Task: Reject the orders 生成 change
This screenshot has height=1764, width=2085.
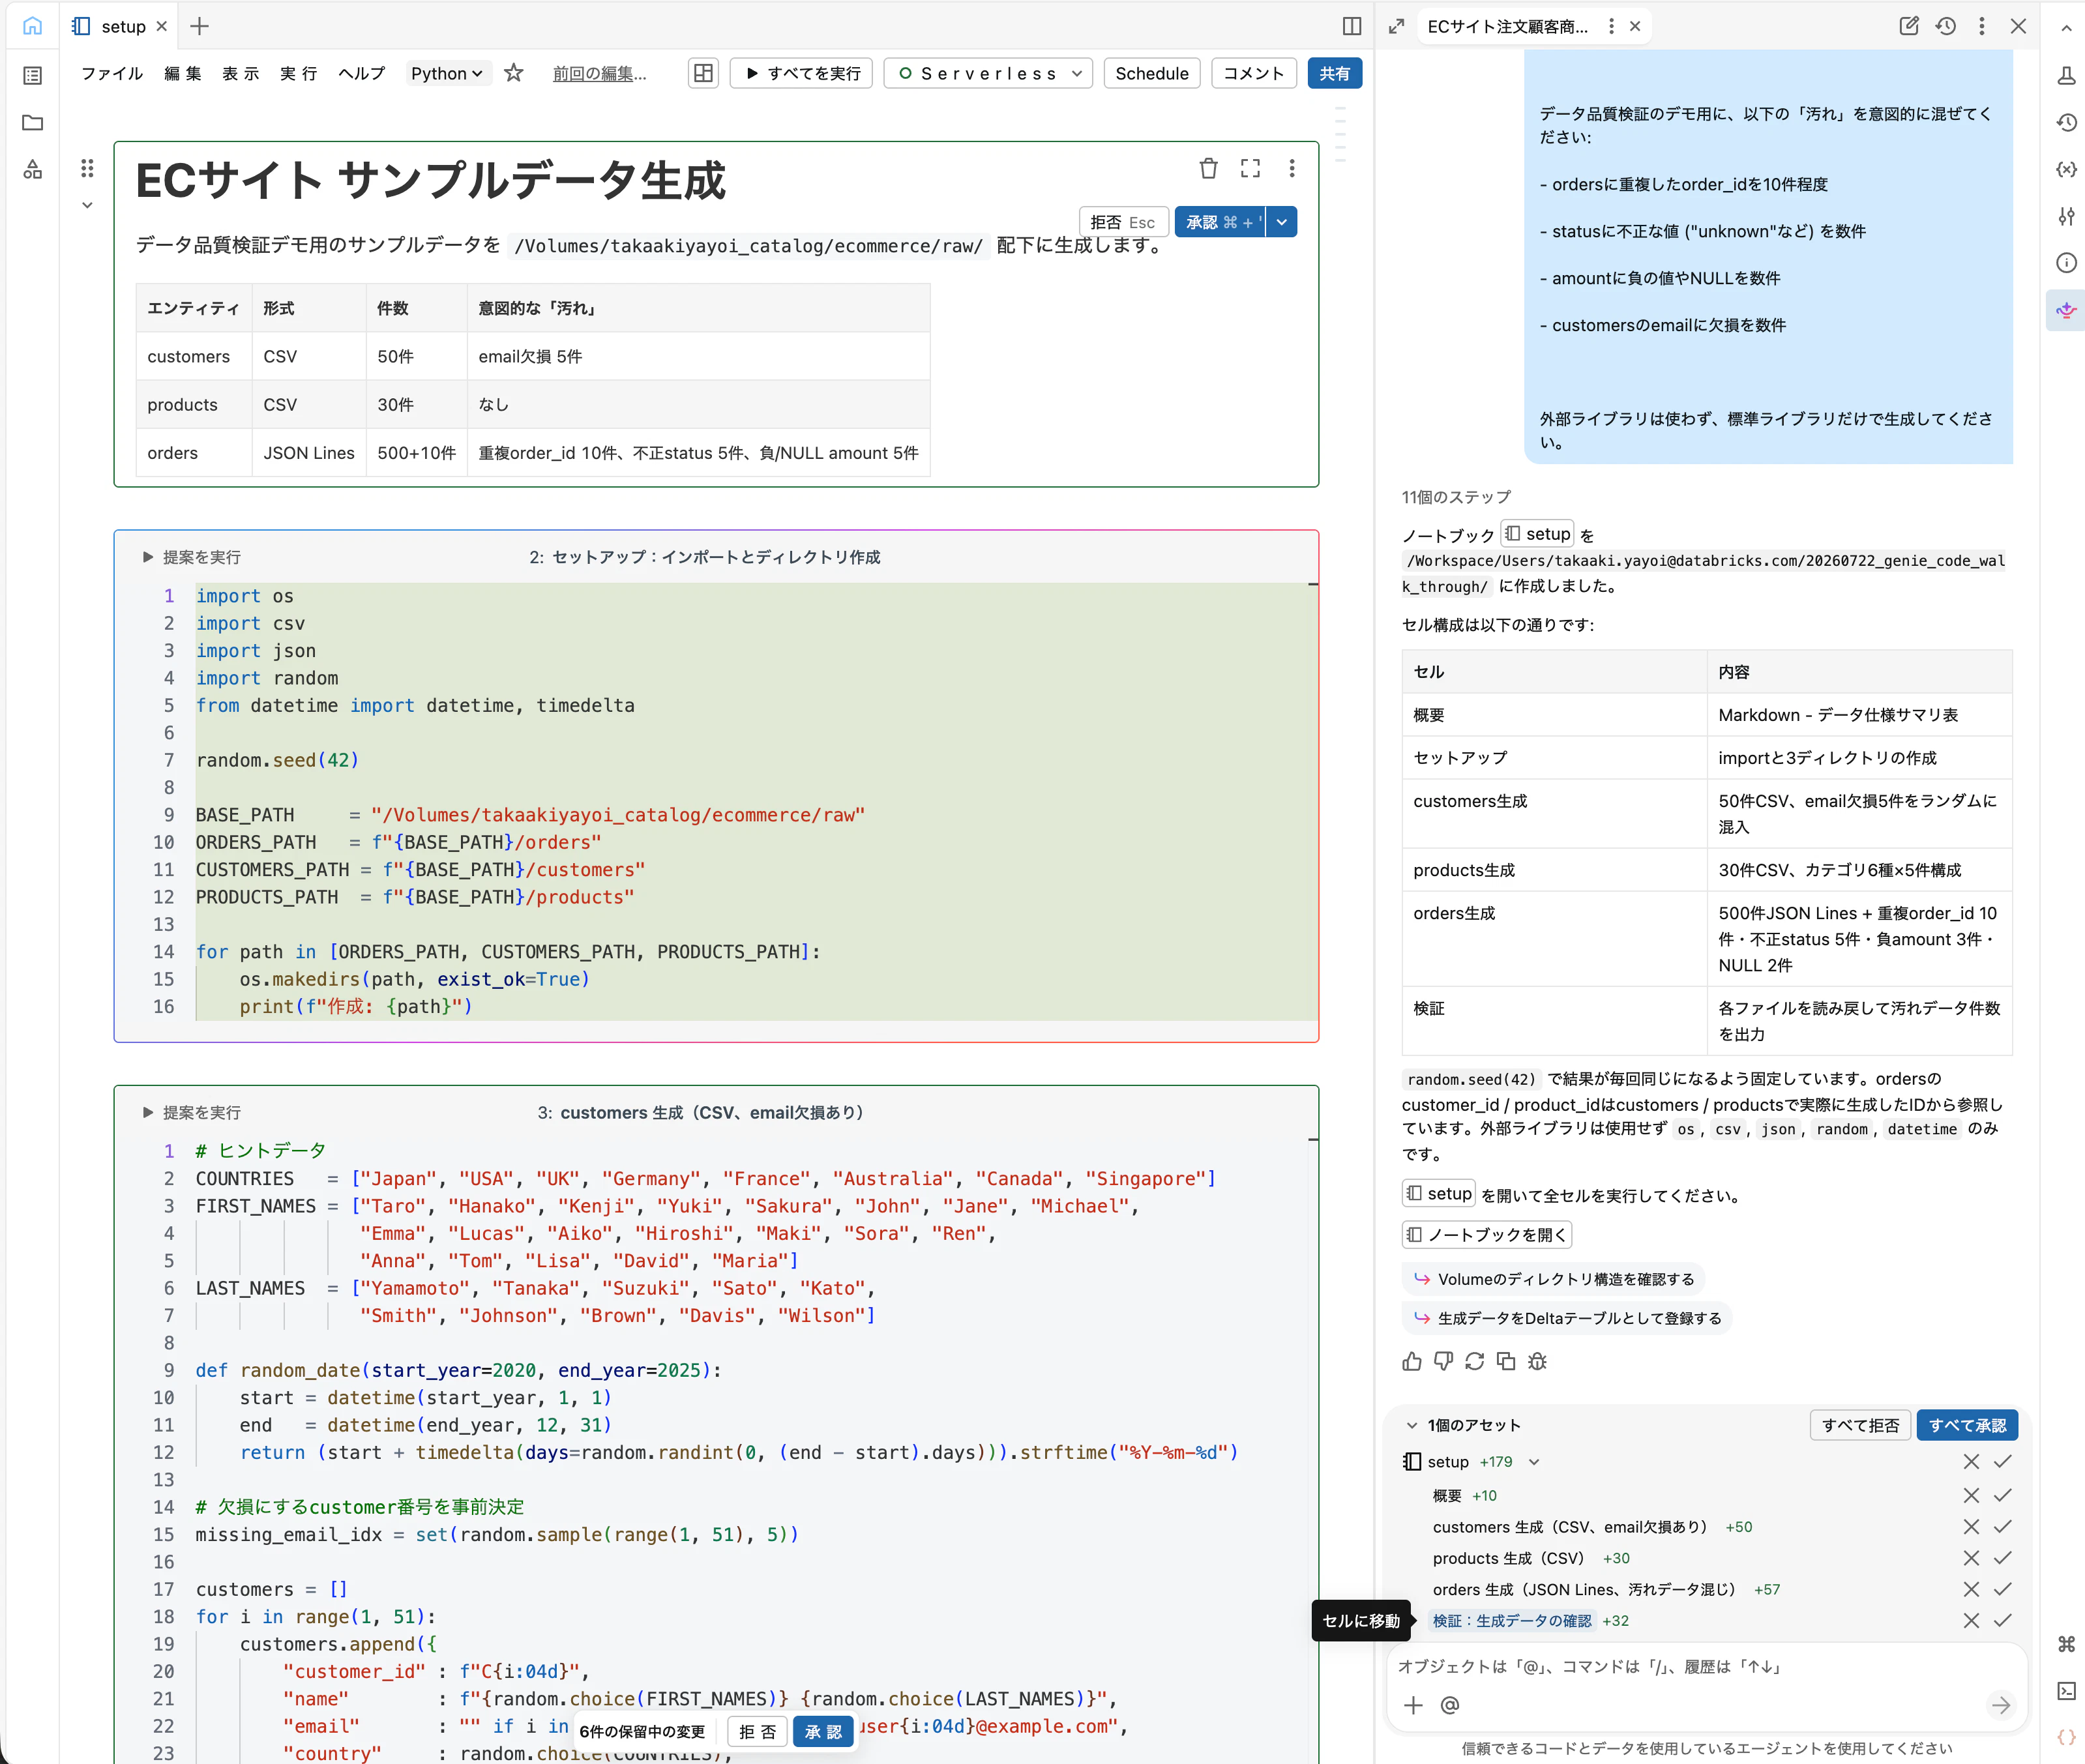Action: coord(1971,1589)
